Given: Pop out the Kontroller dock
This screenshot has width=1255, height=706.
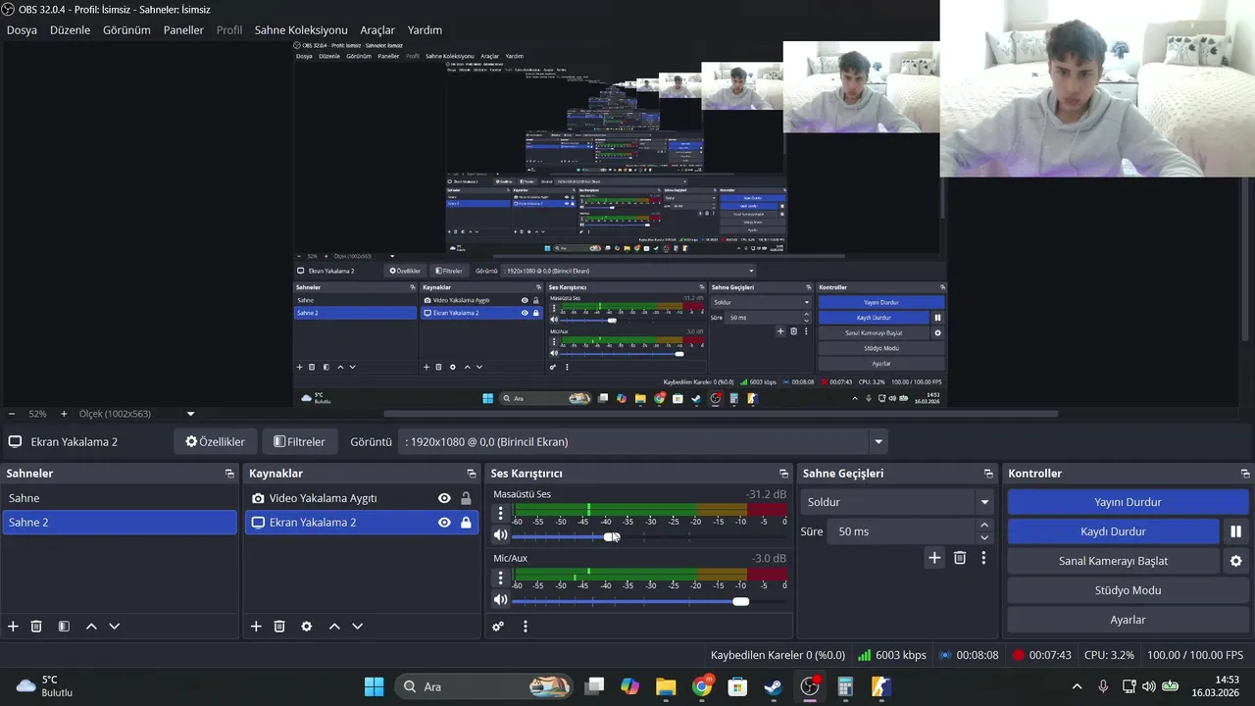Looking at the screenshot, I should pos(1245,474).
